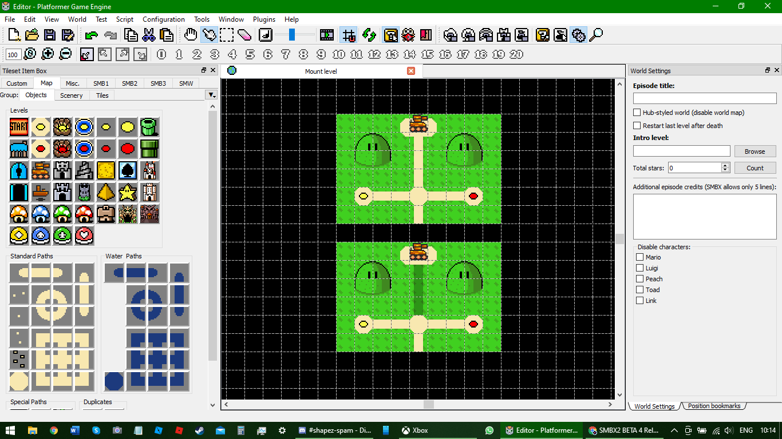782x439 pixels.
Task: Pick the START level tile
Action: coord(19,127)
